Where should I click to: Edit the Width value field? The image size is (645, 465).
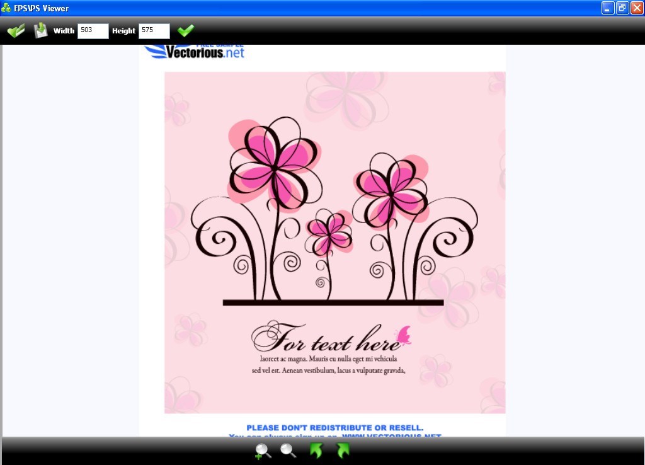[x=93, y=30]
